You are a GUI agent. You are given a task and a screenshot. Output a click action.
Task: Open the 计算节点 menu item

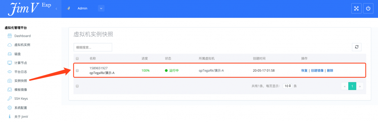[20, 63]
